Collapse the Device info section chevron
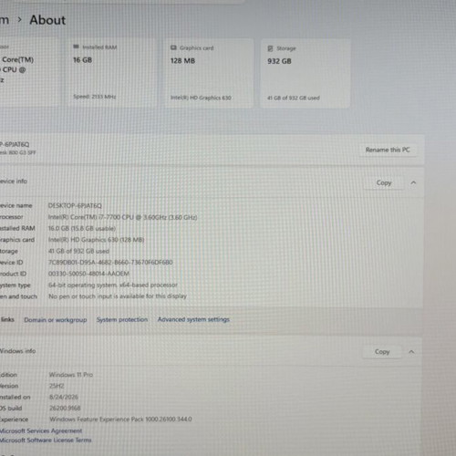This screenshot has height=456, width=456. click(x=413, y=182)
